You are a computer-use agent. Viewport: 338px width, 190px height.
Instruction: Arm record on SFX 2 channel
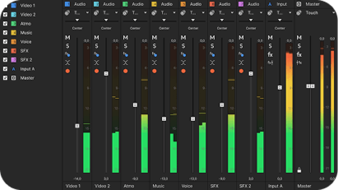(x=241, y=71)
